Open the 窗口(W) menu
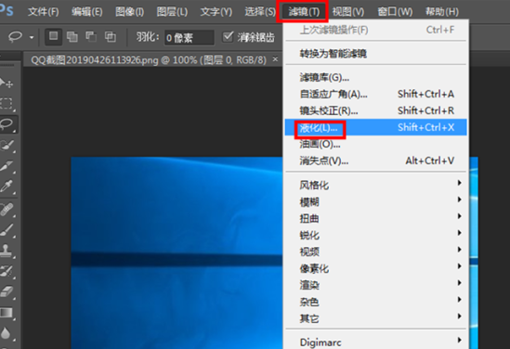The image size is (510, 349). click(x=395, y=12)
